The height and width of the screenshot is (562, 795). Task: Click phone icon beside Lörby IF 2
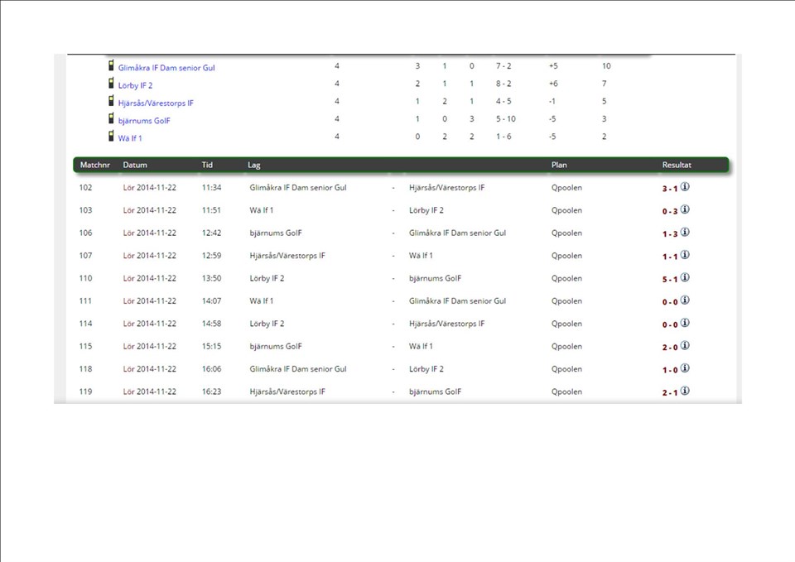coord(111,84)
